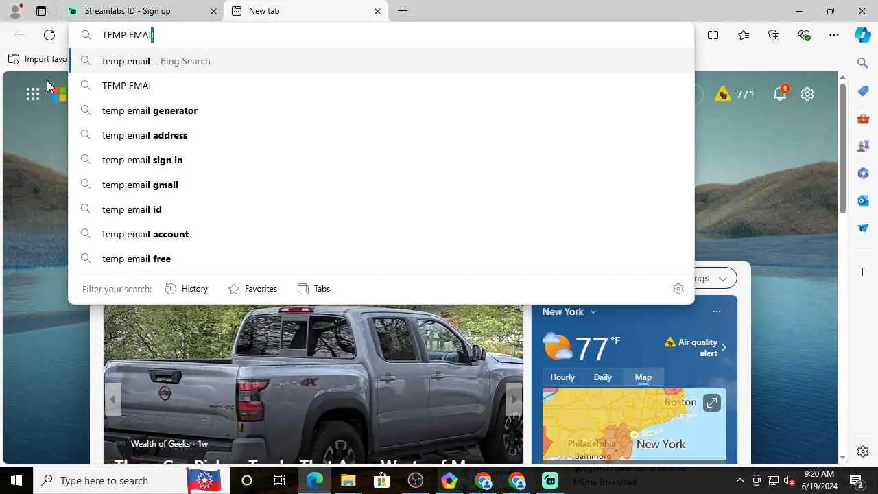The height and width of the screenshot is (494, 878).
Task: Open a new tab with plus button
Action: 403,11
